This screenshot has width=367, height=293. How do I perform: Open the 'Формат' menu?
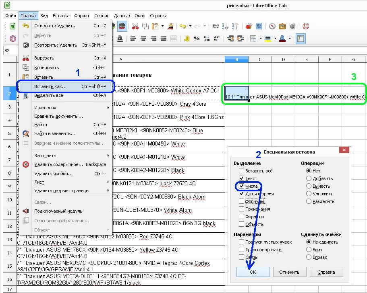pos(82,16)
